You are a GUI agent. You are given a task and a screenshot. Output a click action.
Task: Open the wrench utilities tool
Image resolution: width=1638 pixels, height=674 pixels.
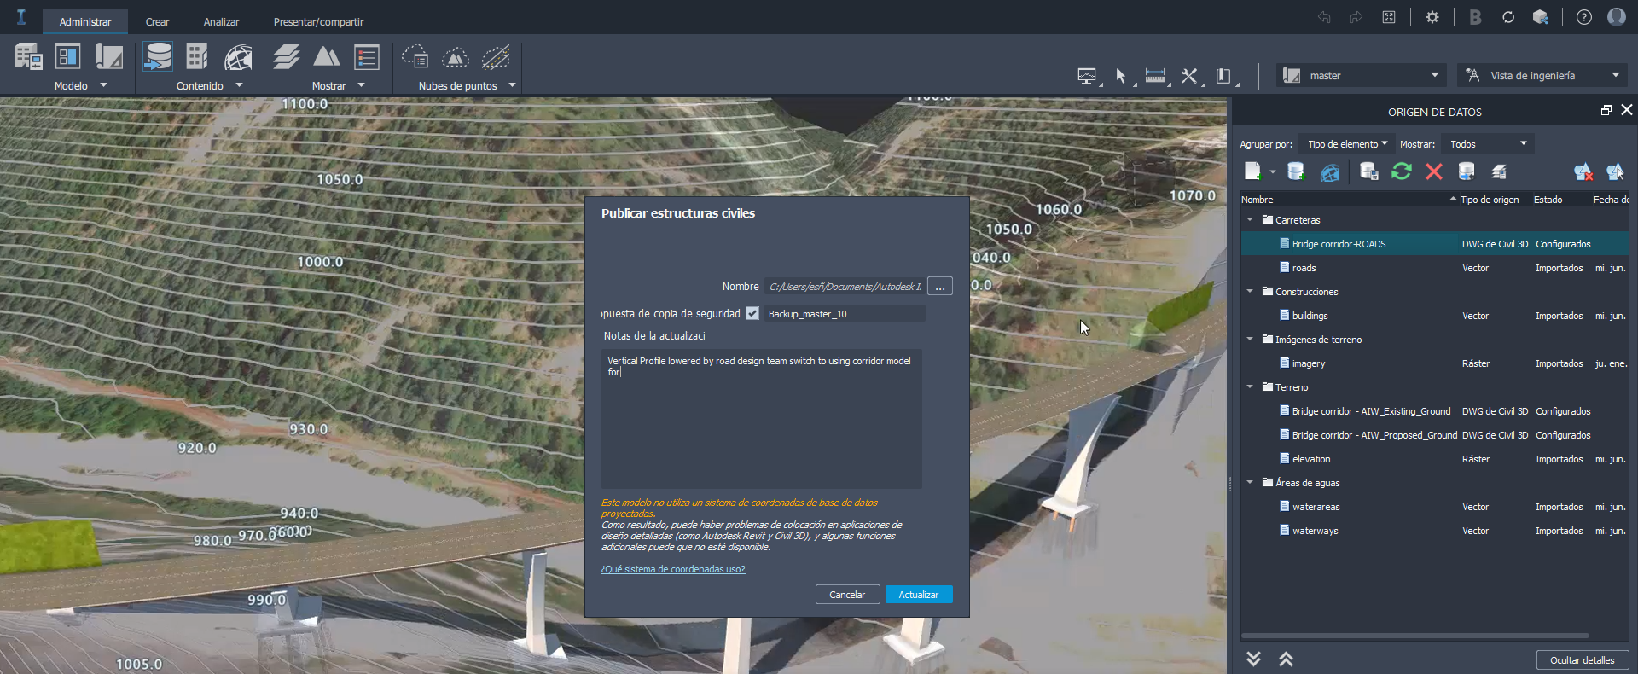pos(1189,76)
